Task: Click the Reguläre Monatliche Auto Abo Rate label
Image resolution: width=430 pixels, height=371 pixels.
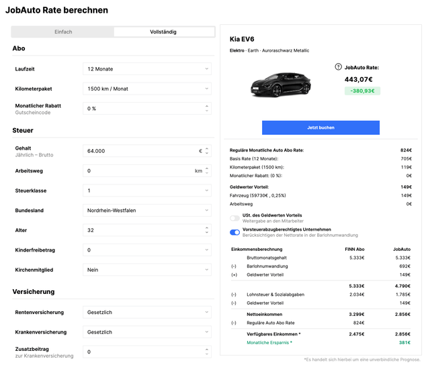Action: [267, 150]
